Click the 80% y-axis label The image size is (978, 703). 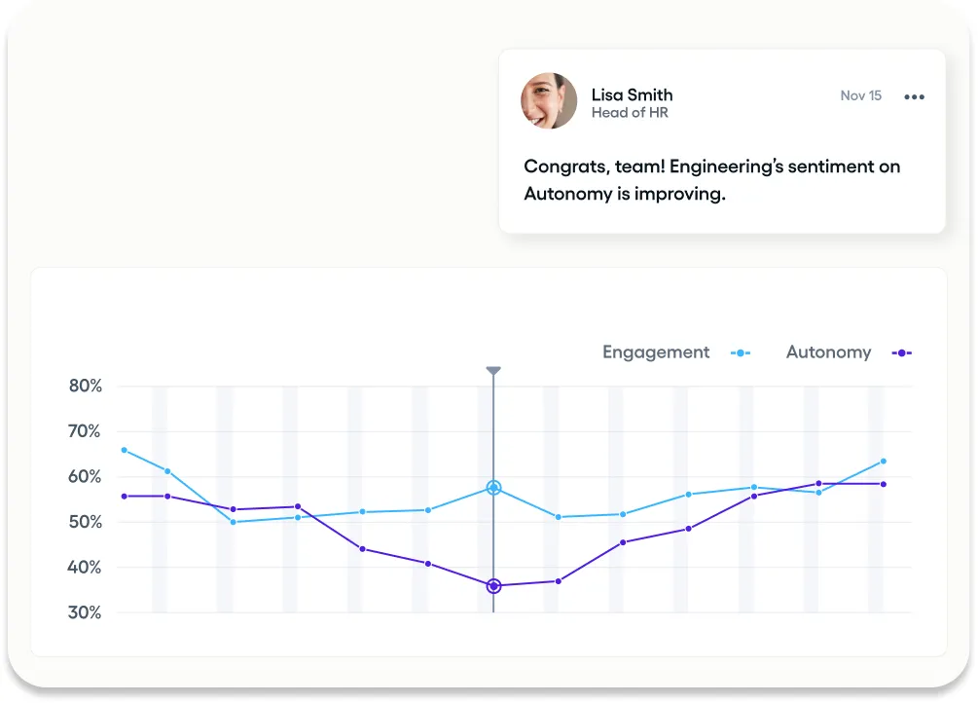(86, 386)
